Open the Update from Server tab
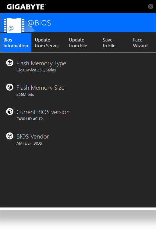 [47, 43]
